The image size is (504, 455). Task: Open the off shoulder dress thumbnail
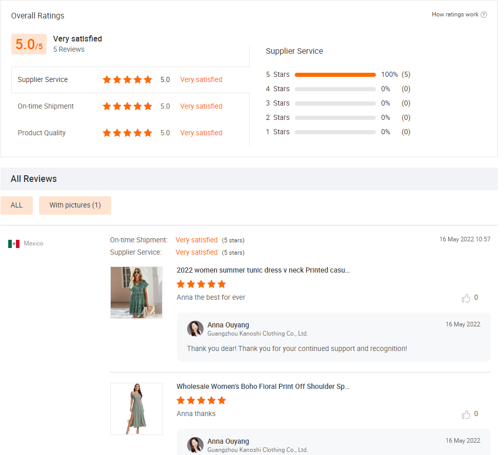[136, 409]
